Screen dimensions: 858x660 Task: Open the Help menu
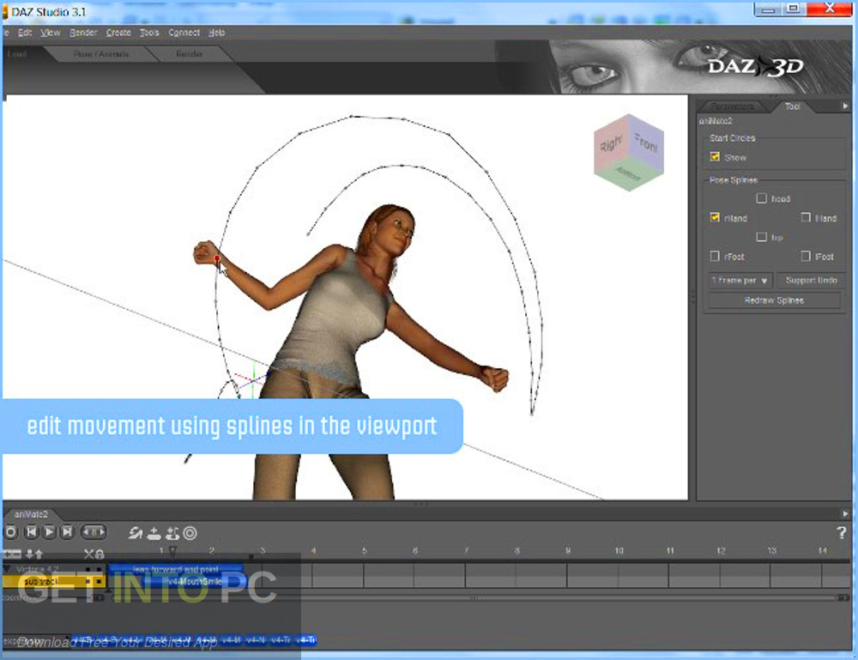click(217, 33)
